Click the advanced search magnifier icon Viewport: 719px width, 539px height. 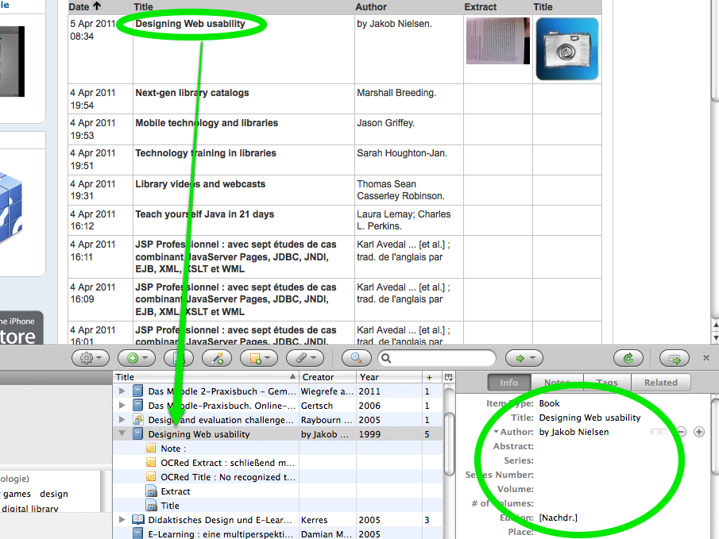click(x=356, y=358)
